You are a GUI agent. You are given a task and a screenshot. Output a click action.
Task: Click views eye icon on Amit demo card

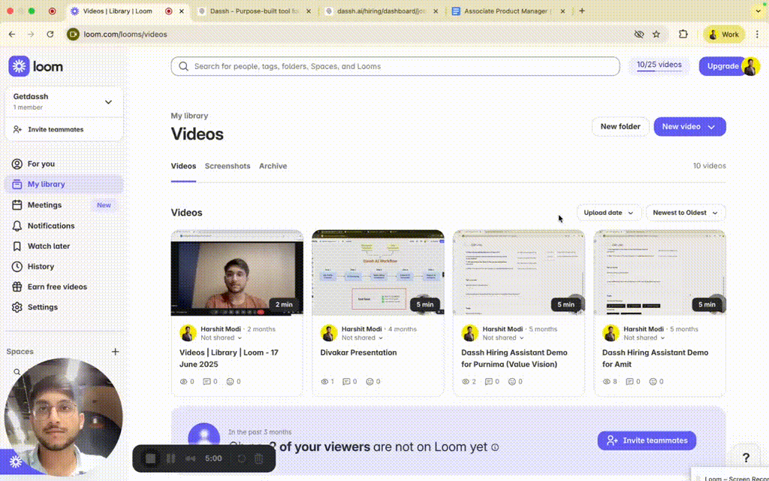(607, 381)
